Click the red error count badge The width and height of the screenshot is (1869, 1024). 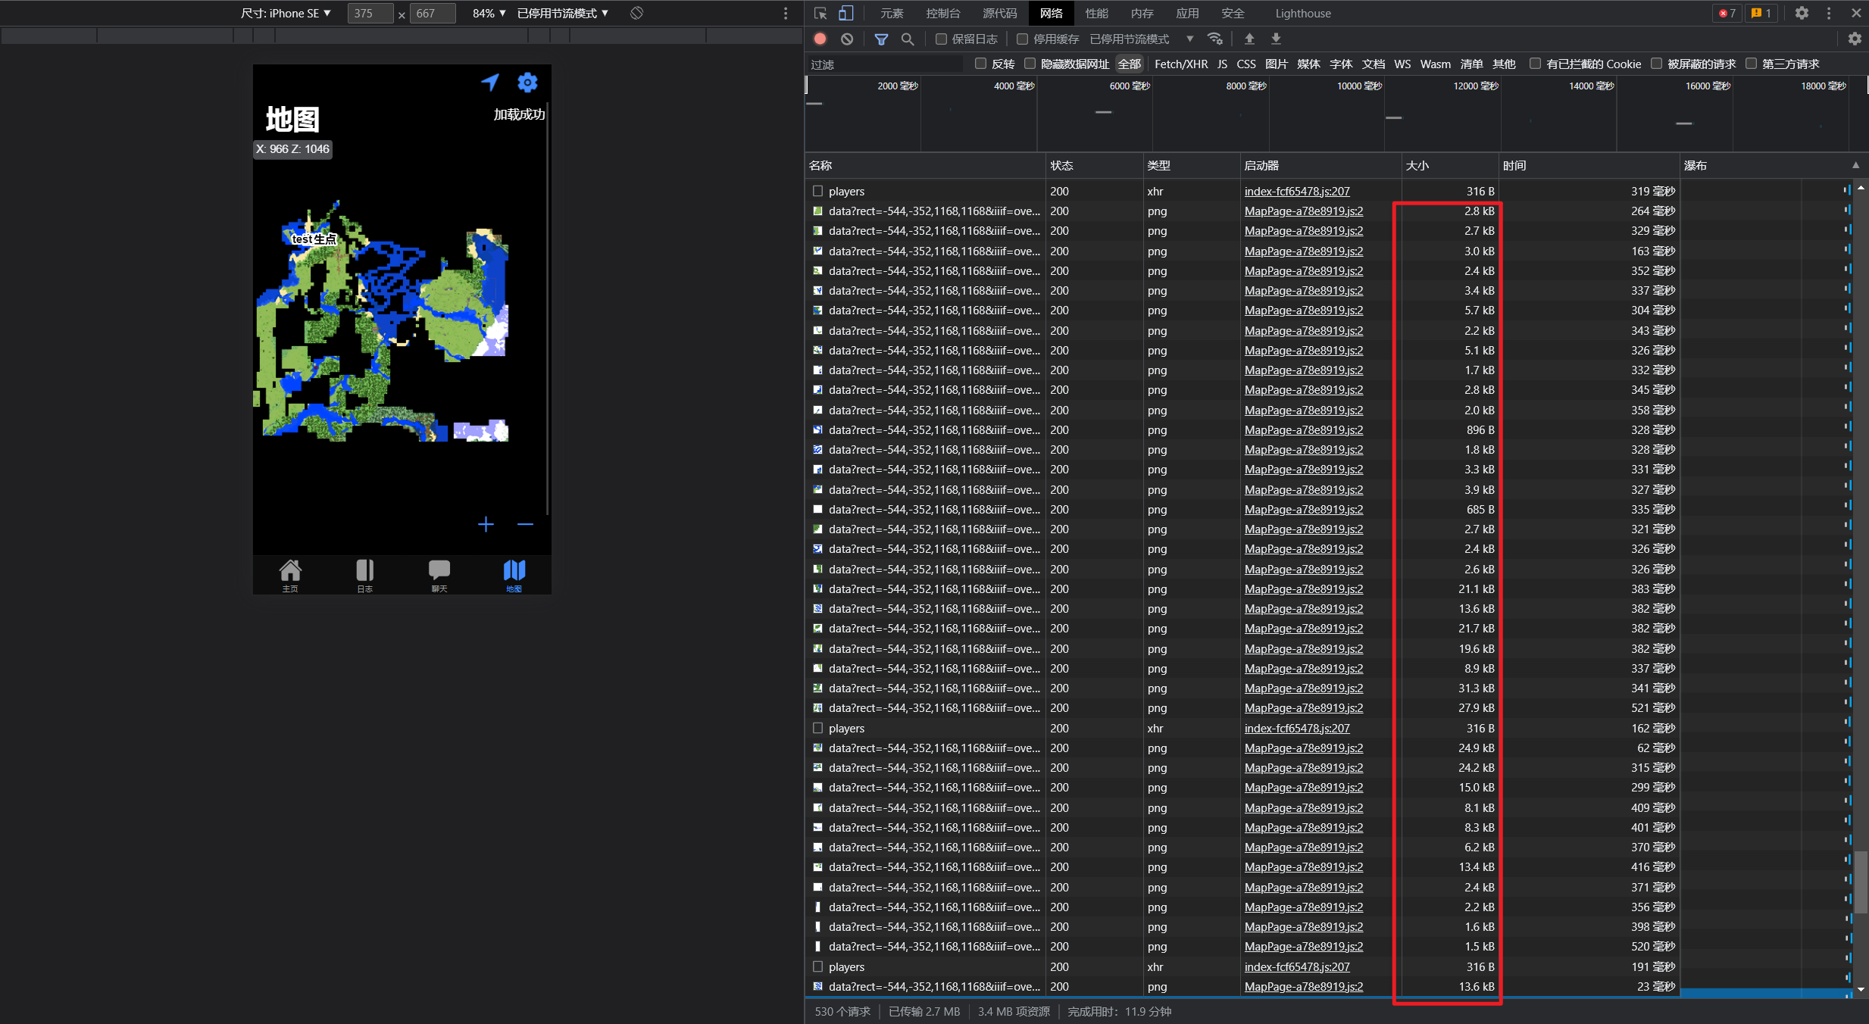coord(1727,13)
